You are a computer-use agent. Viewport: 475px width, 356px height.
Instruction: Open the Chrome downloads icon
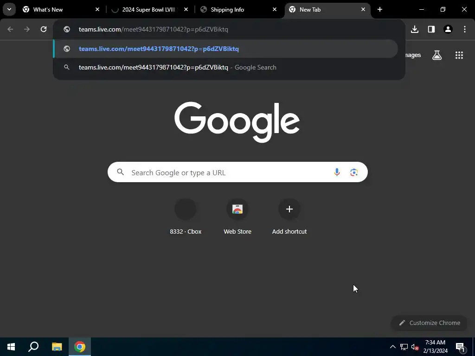pos(414,29)
